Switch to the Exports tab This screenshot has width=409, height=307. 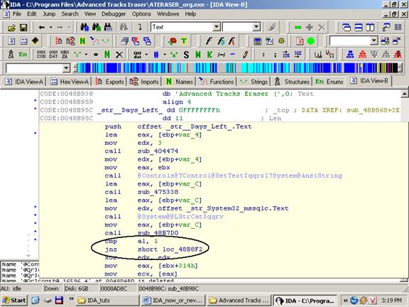point(110,82)
